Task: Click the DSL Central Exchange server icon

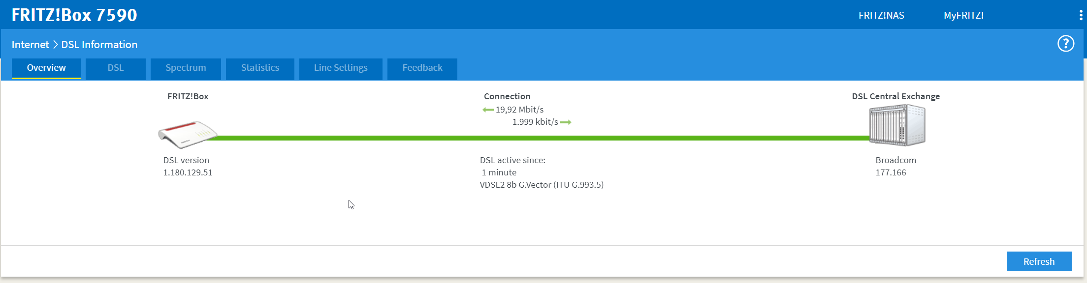Action: pyautogui.click(x=897, y=126)
